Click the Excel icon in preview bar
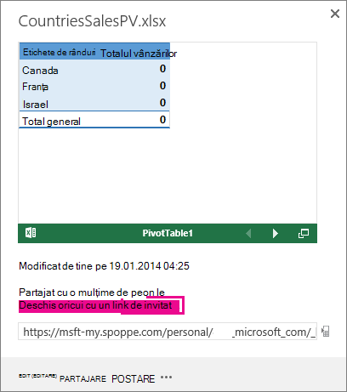Screen dimensions: 347x392 pyautogui.click(x=31, y=233)
